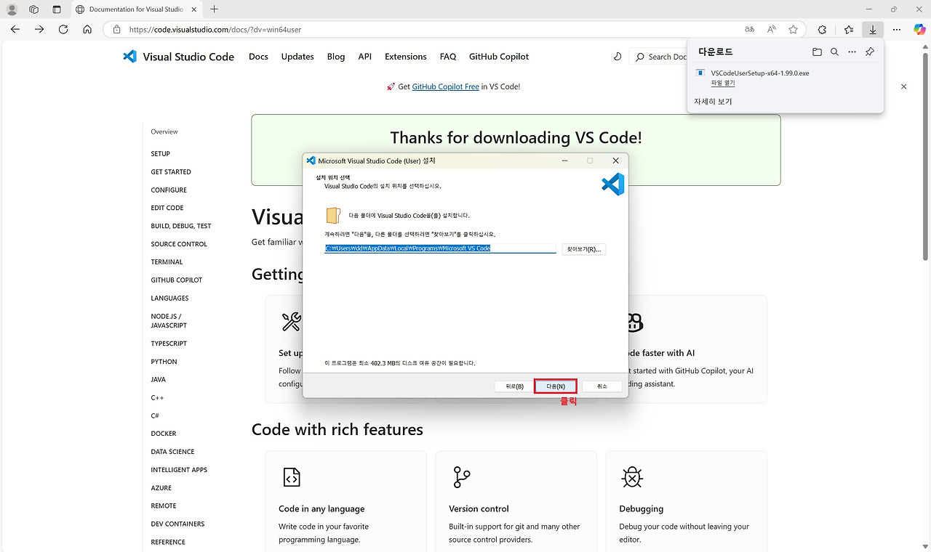
Task: Expand the DOCKER sidebar section
Action: (x=164, y=434)
